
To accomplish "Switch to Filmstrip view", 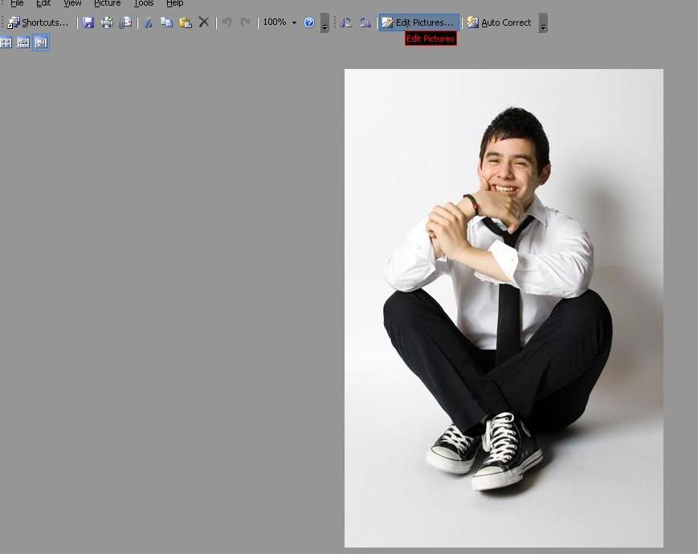I will (23, 43).
